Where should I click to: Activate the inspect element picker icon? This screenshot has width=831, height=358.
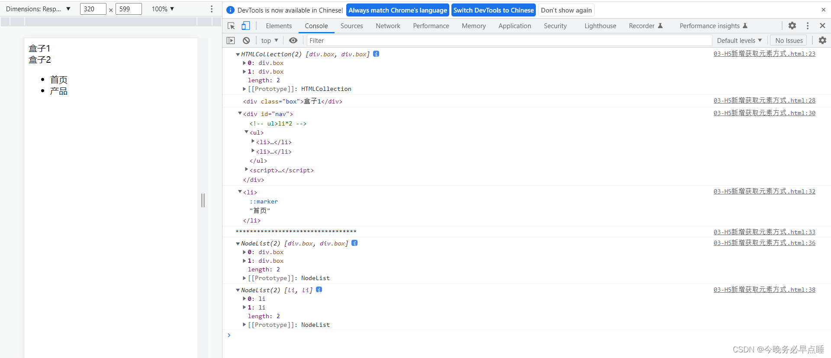231,26
